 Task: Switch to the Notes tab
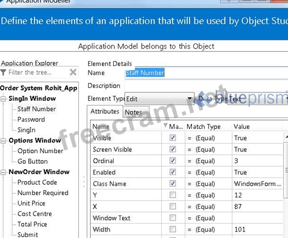(x=133, y=112)
